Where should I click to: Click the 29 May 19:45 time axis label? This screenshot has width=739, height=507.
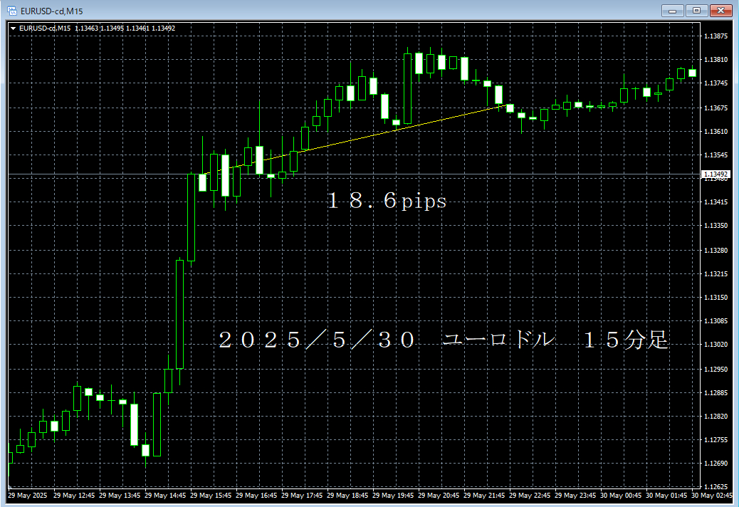pyautogui.click(x=395, y=495)
